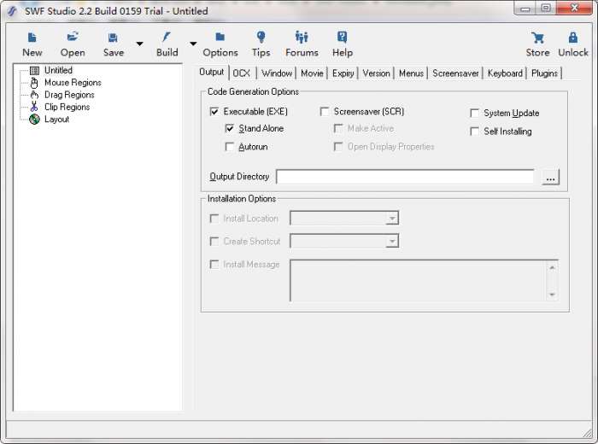The image size is (598, 444).
Task: Open the Options toolbar icon
Action: (x=220, y=38)
